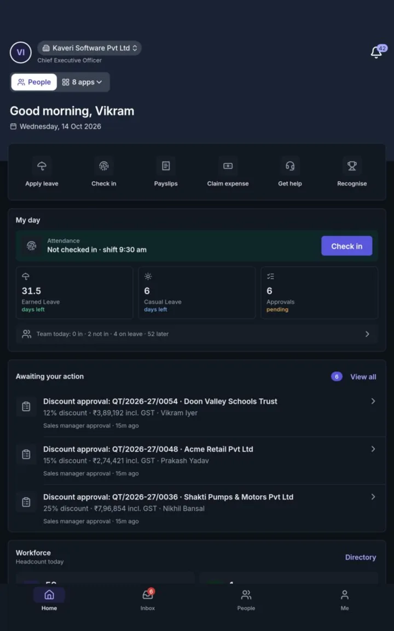
Task: Expand the 8 apps dropdown
Action: tap(82, 82)
